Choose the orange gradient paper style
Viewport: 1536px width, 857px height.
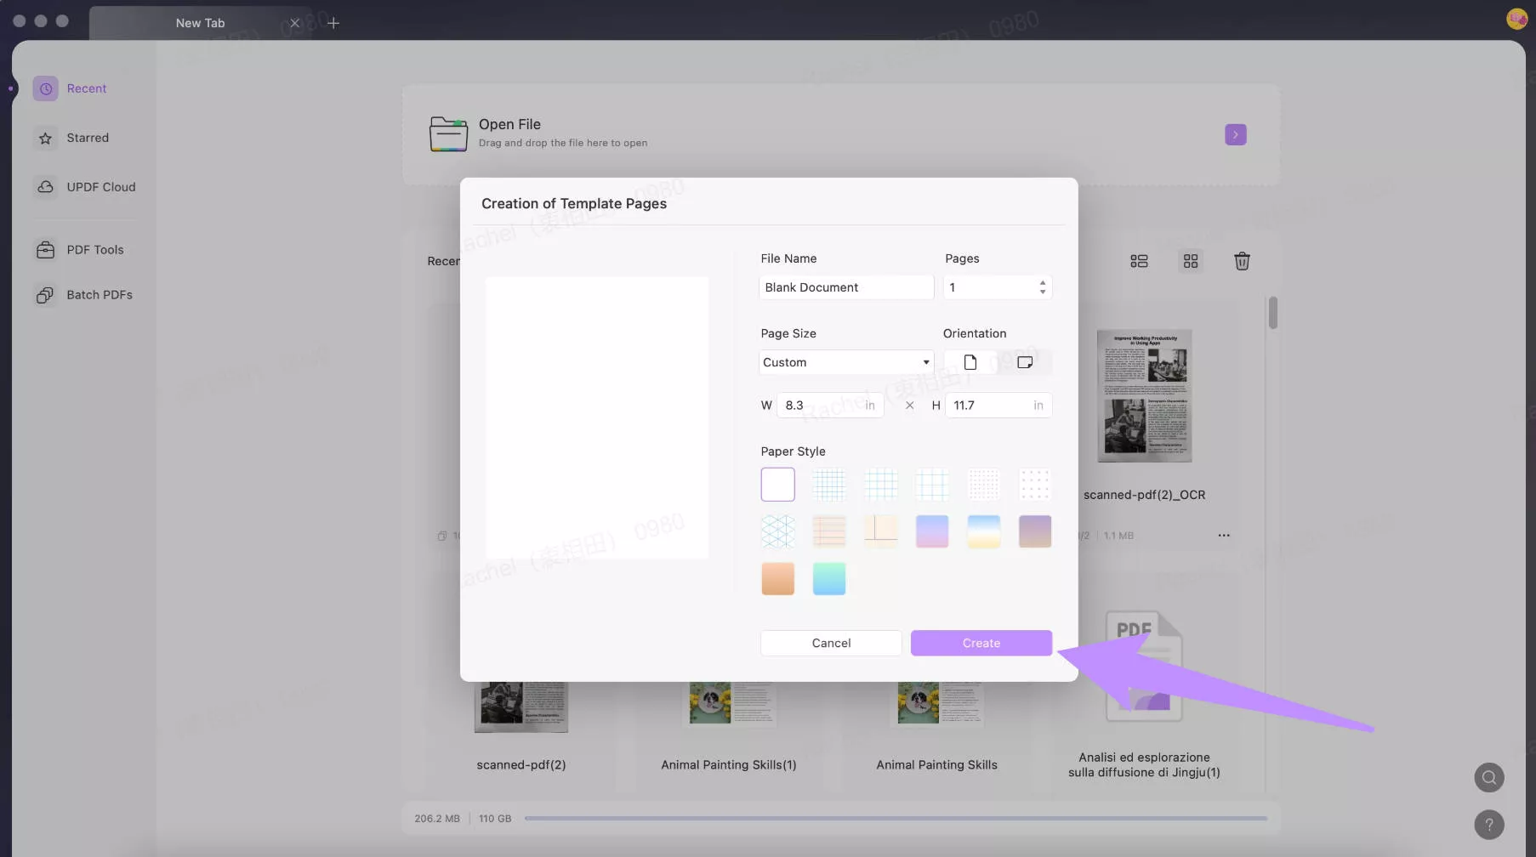pos(777,579)
